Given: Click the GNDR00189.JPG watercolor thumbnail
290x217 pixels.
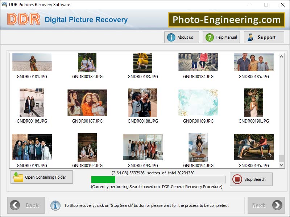Looking at the screenshot, I should coord(198,102).
